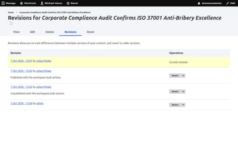Expand operations dropdown for Unpublished revision
The width and height of the screenshot is (238, 148).
(x=183, y=92)
